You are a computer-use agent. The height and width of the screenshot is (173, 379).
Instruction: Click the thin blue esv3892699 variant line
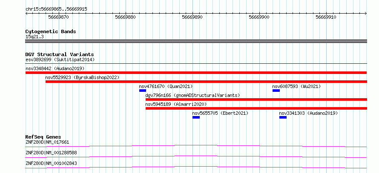[196, 64]
